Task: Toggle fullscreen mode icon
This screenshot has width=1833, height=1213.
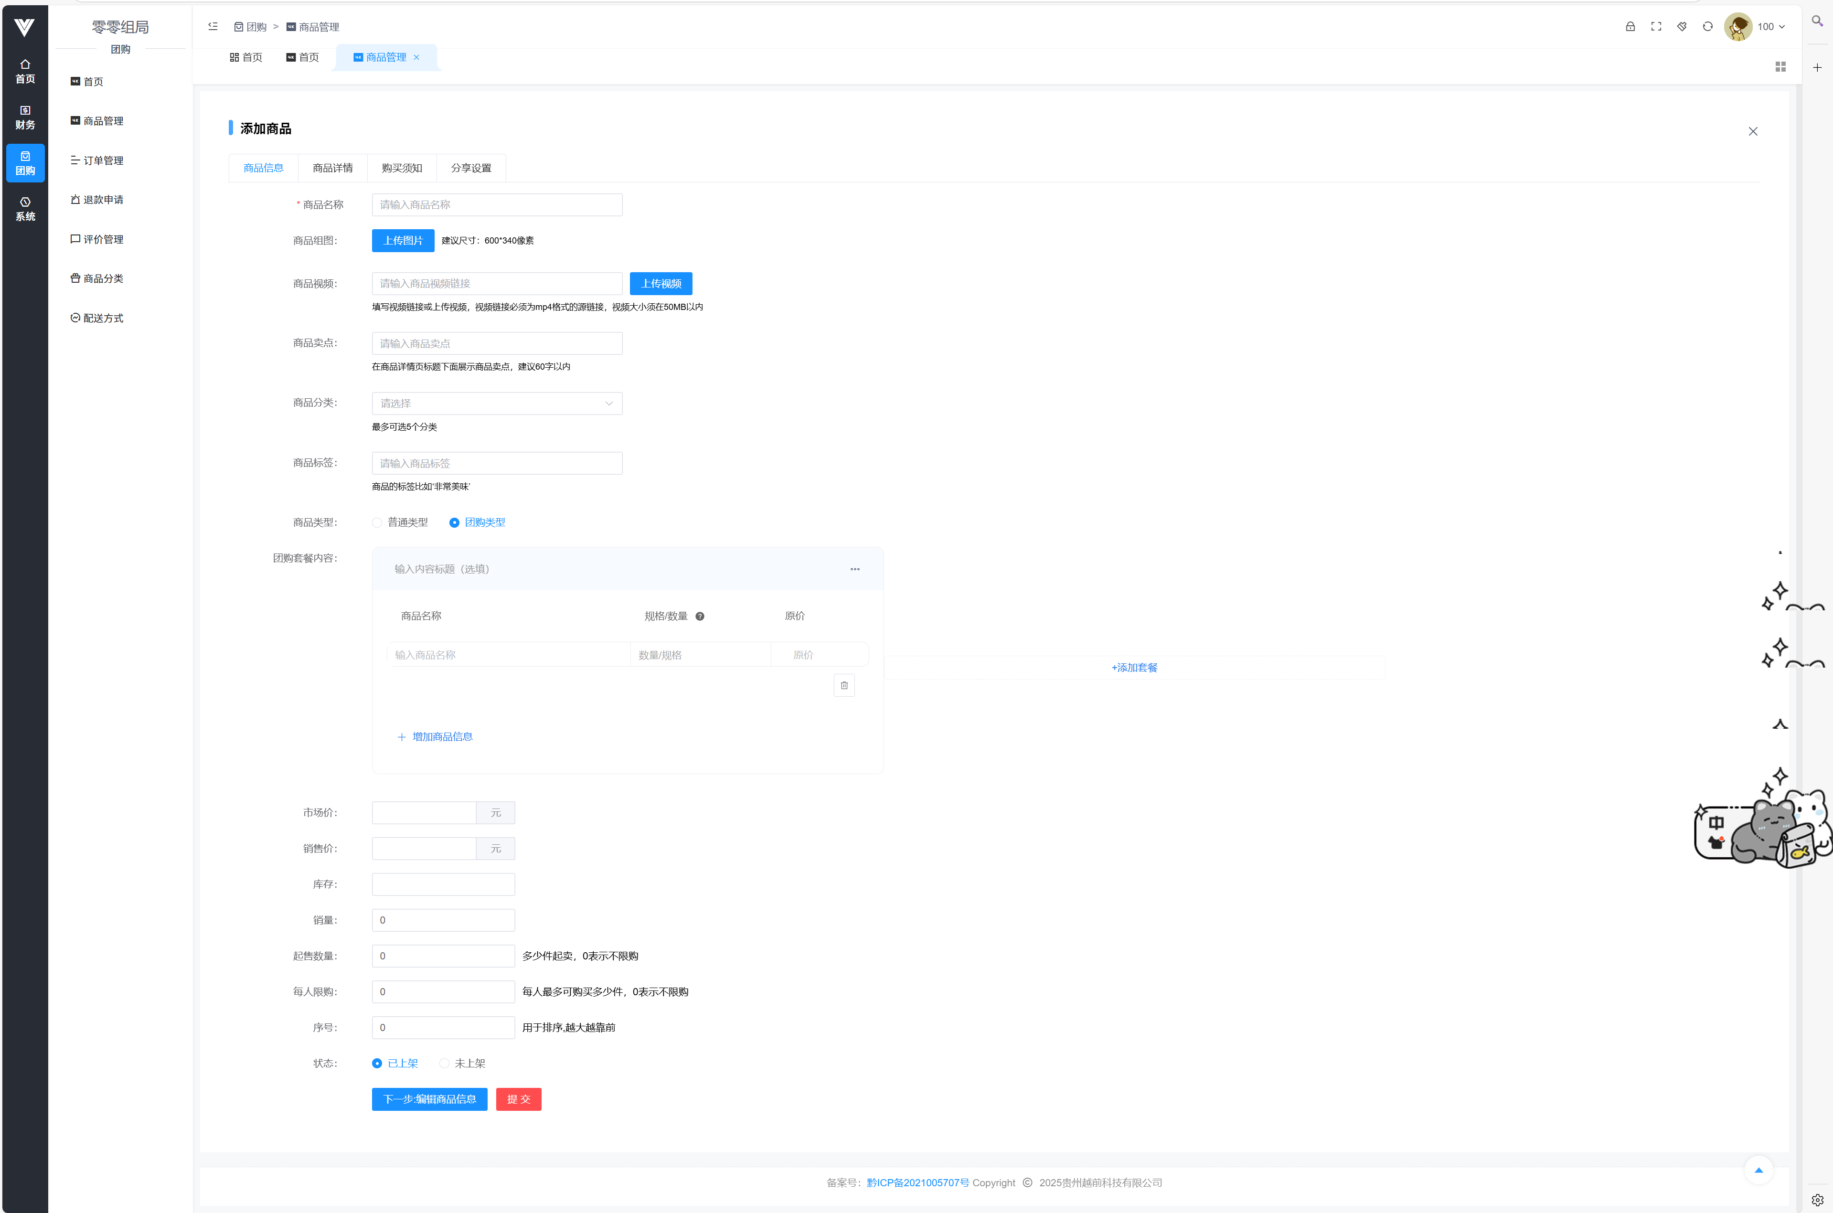Action: click(x=1656, y=26)
